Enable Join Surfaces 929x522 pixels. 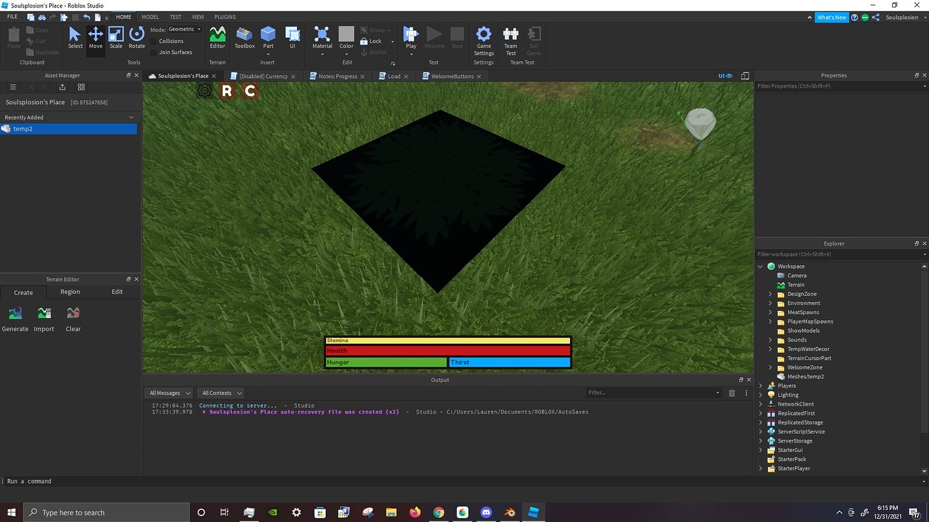[x=174, y=52]
